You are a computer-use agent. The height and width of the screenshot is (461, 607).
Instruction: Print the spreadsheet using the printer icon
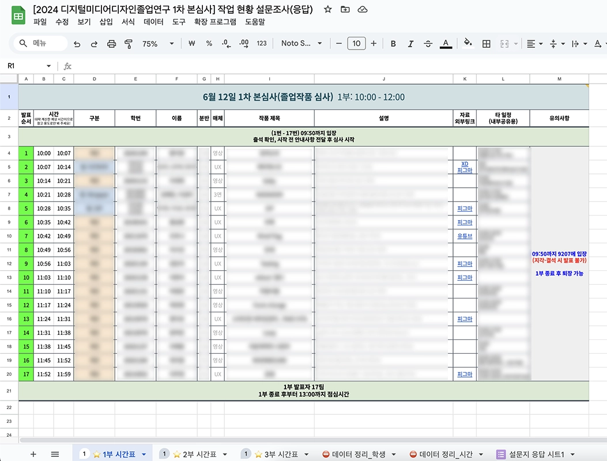[112, 44]
